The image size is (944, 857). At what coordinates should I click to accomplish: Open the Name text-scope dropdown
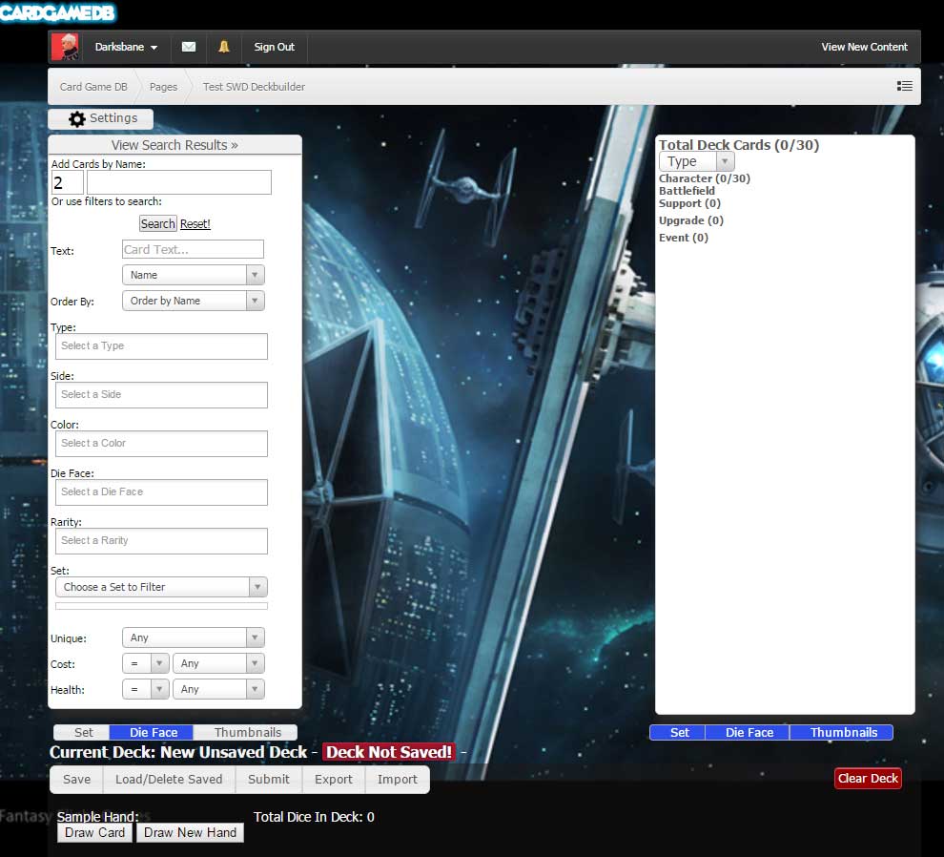pyautogui.click(x=194, y=275)
